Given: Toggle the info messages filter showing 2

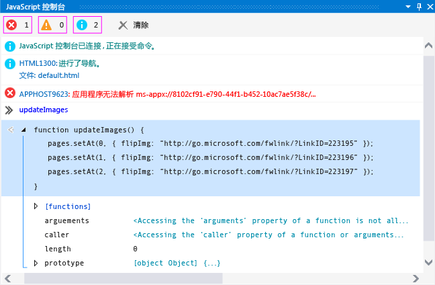Looking at the screenshot, I should pos(87,25).
